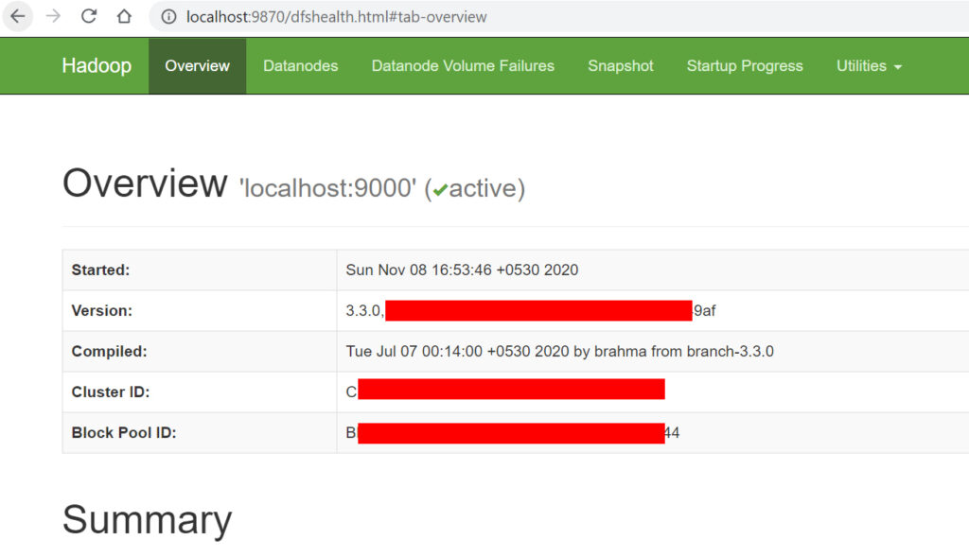
Task: Open the Datanodes tab
Action: [300, 66]
